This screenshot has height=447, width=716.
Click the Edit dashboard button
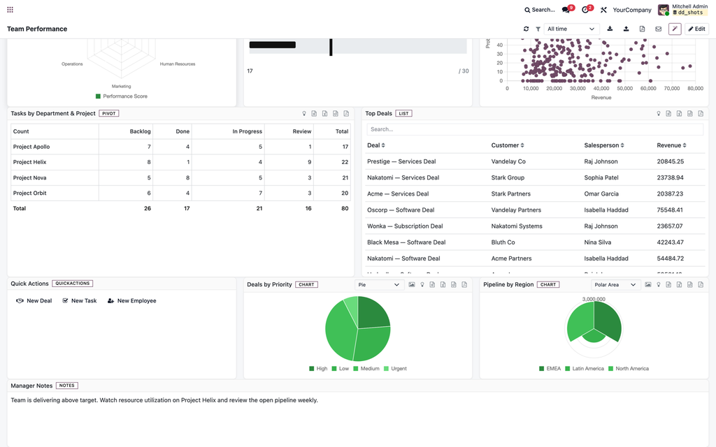click(x=697, y=29)
